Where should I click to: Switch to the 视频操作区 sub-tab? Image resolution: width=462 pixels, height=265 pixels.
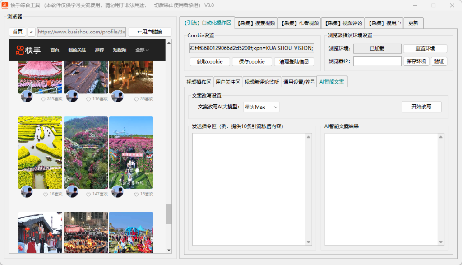pos(198,82)
